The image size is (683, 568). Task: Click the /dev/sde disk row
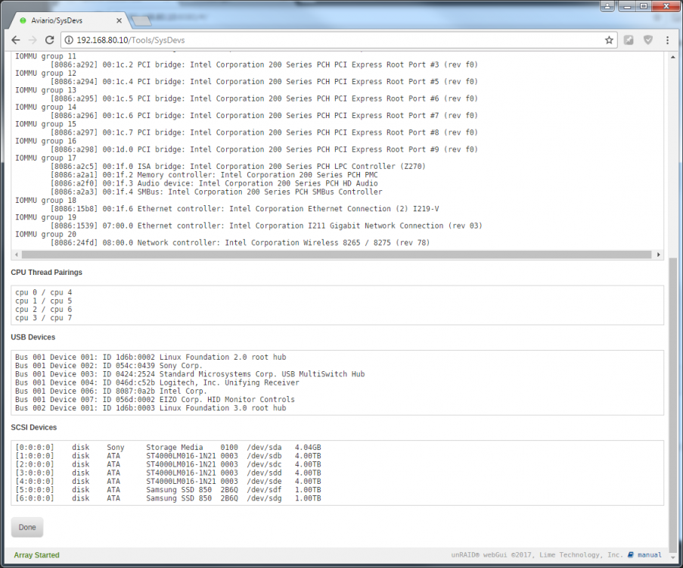point(168,481)
